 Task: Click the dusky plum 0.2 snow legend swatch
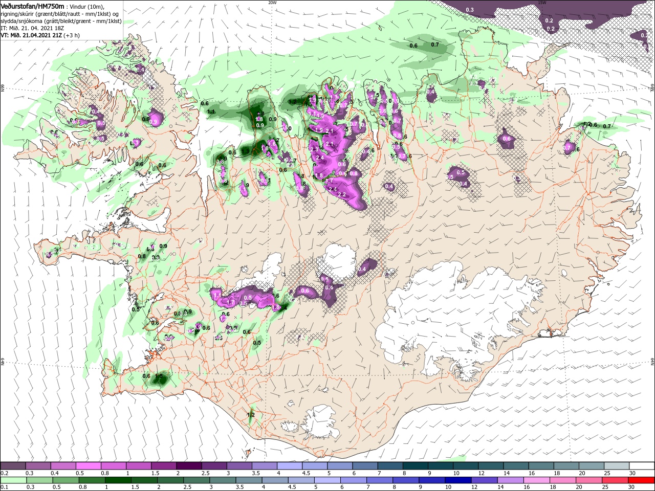[x=13, y=466]
